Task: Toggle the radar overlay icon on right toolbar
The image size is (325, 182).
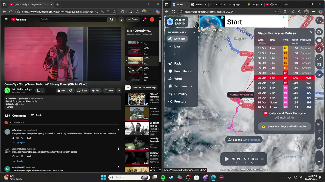Action: click(319, 124)
